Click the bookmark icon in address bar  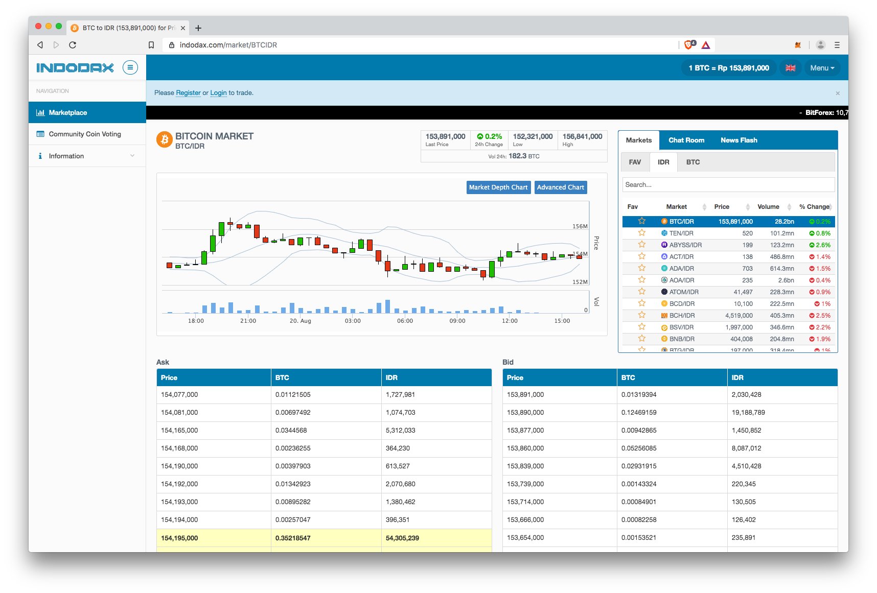(x=151, y=45)
